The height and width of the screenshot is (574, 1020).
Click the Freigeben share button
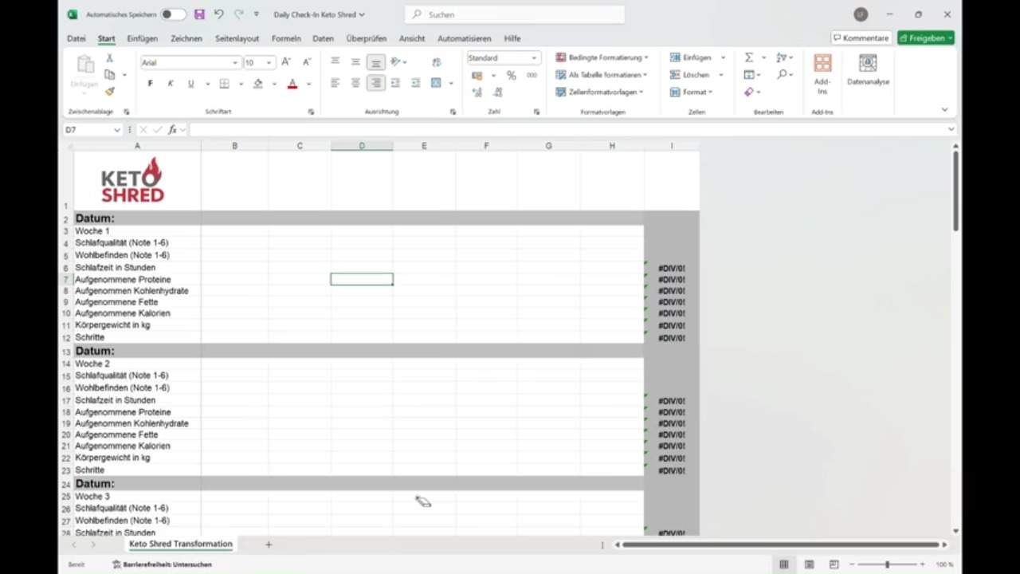pos(925,38)
